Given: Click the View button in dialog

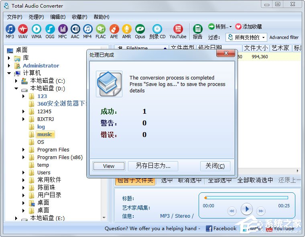Looking at the screenshot, I should [x=109, y=166].
